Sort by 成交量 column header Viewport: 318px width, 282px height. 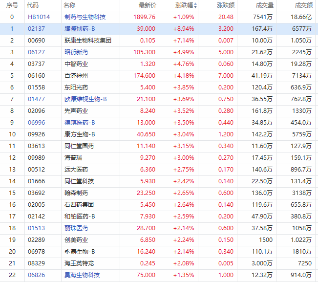click(x=265, y=5)
